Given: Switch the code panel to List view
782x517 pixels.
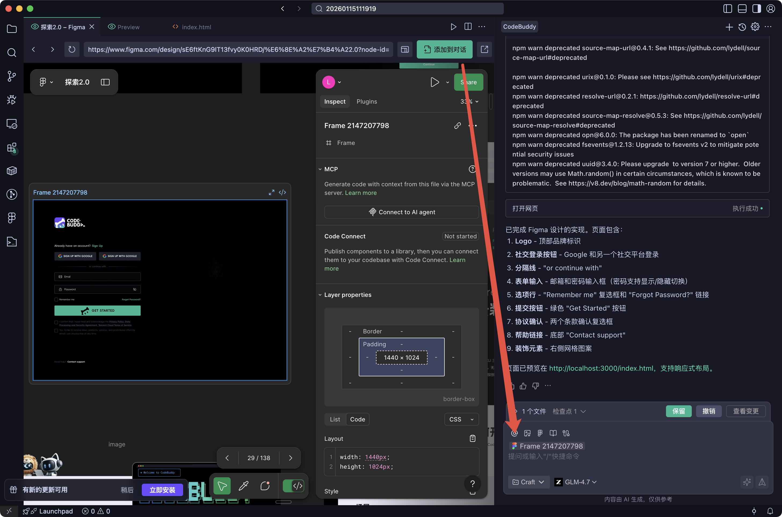Looking at the screenshot, I should tap(335, 419).
